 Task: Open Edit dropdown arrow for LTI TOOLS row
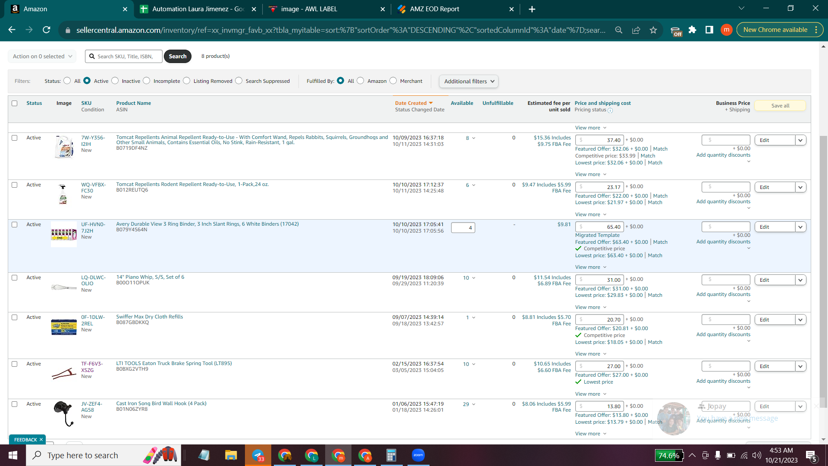click(x=801, y=366)
